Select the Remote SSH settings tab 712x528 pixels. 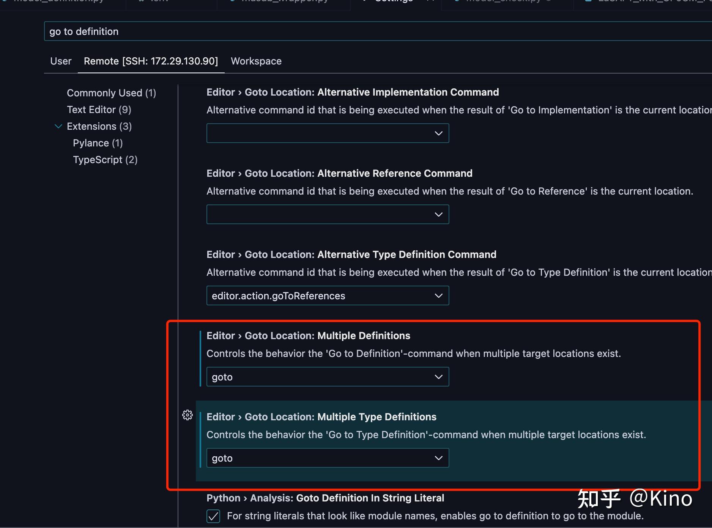tap(151, 61)
